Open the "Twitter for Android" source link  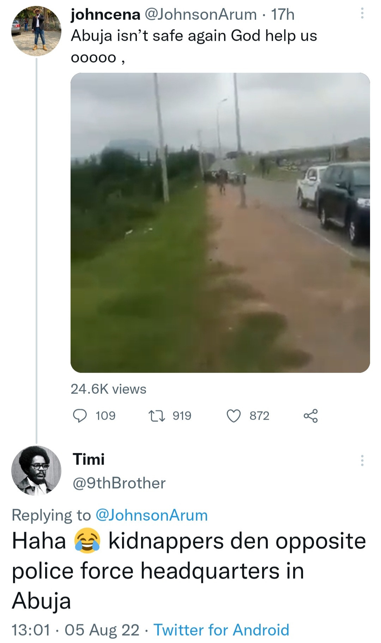221,630
